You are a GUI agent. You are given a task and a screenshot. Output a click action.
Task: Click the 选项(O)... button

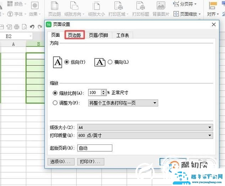tap(61, 162)
